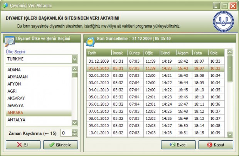The height and width of the screenshot is (156, 239).
Task: Close the window with red X
Action: [233, 6]
